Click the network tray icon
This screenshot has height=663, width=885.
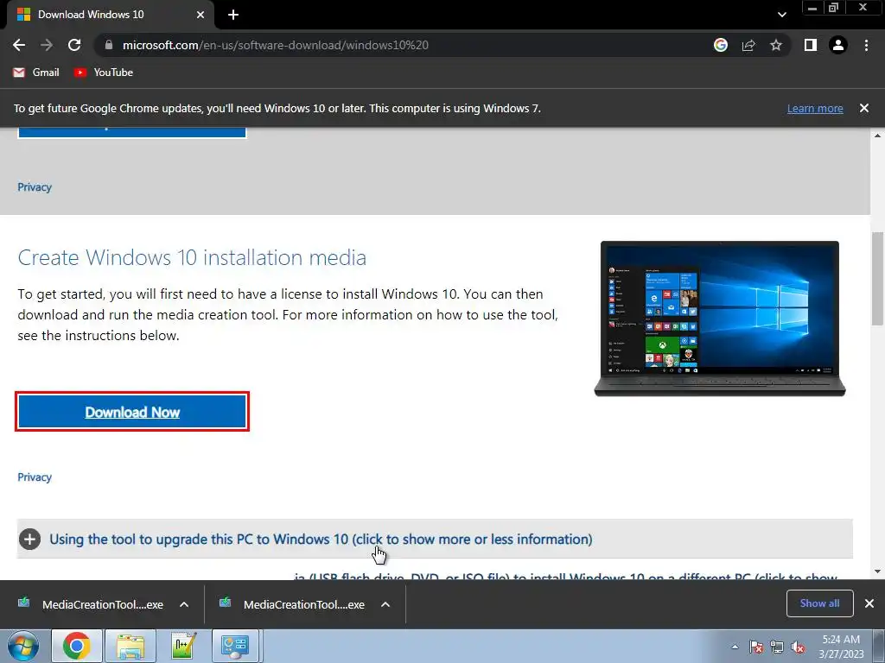[x=777, y=647]
